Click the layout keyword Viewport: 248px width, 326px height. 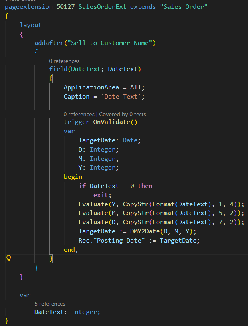[31, 25]
